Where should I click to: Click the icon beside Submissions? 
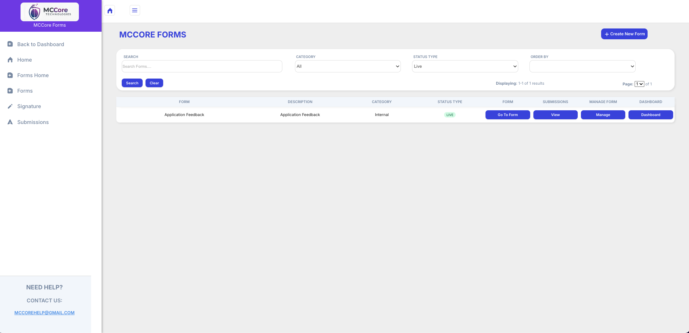click(x=10, y=122)
